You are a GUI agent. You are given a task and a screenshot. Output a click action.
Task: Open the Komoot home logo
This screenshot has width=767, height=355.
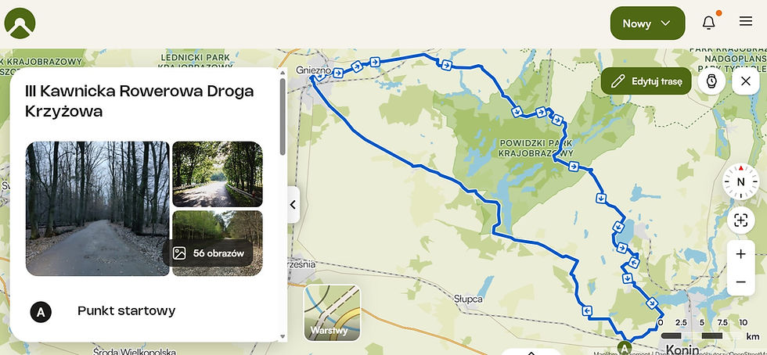coord(20,23)
